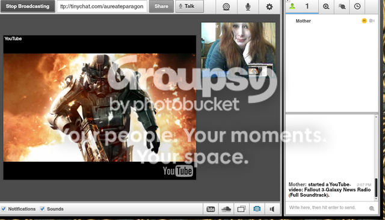Screen dimensions: 385x220
Task: Click the chat bubble icon next to message field
Action: pos(372,208)
